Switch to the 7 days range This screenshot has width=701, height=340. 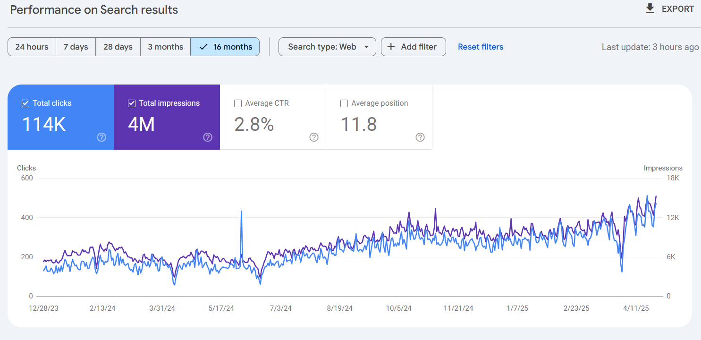76,47
